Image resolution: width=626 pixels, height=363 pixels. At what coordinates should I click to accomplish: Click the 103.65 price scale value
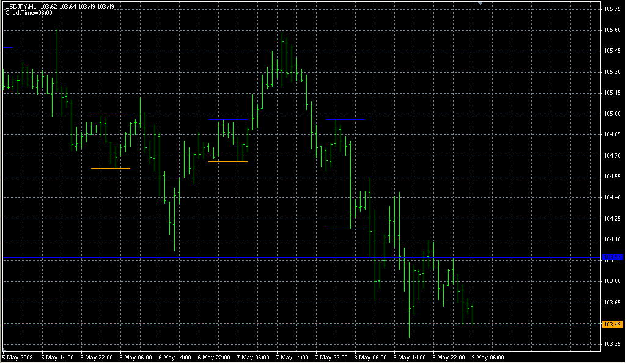[613, 302]
